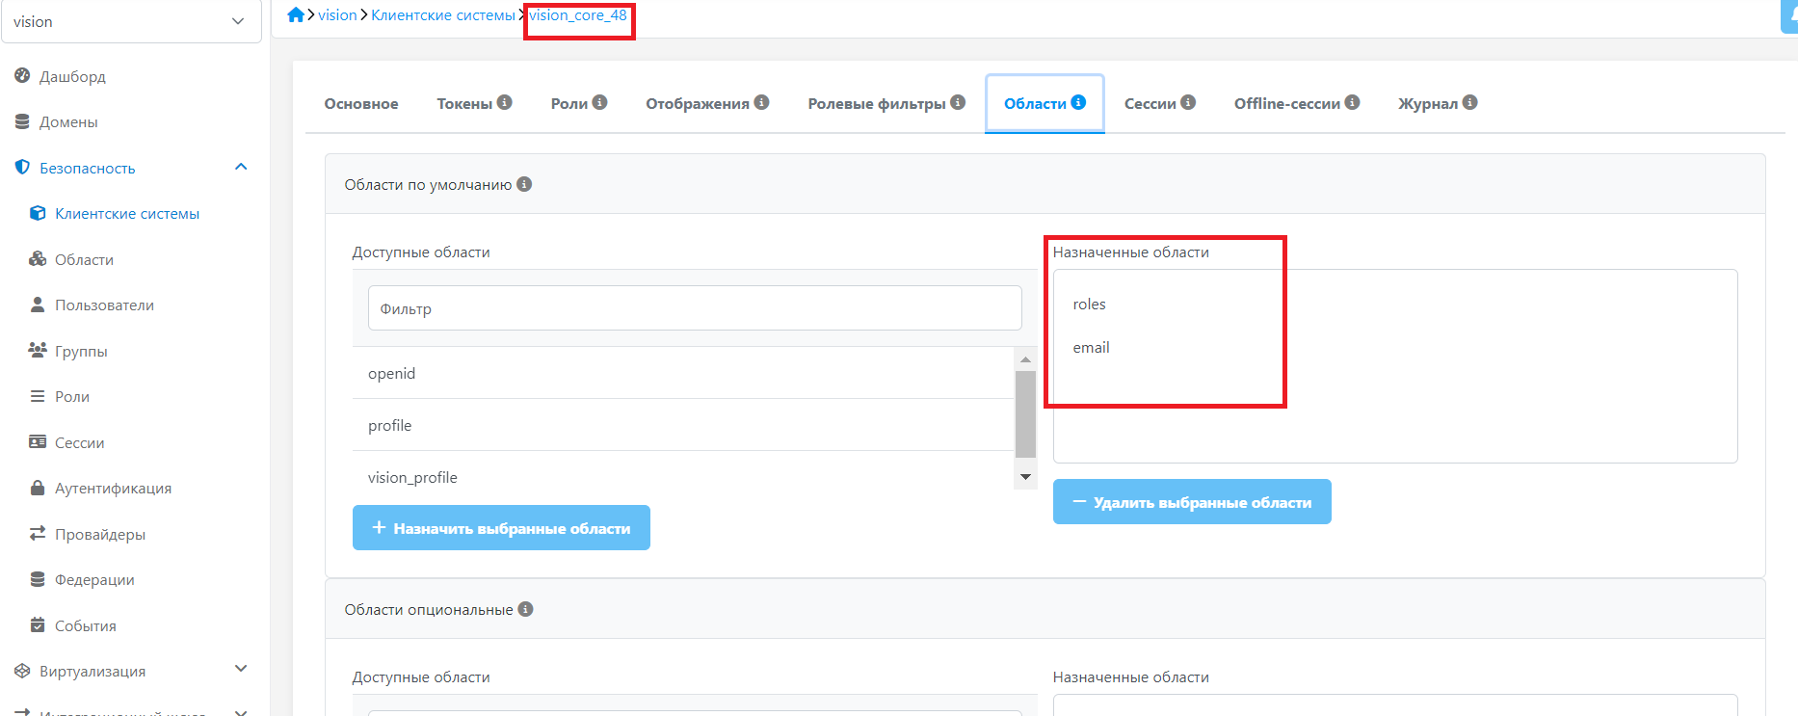Click Клиентские системы breadcrumb link
Image resolution: width=1798 pixels, height=716 pixels.
pyautogui.click(x=442, y=15)
